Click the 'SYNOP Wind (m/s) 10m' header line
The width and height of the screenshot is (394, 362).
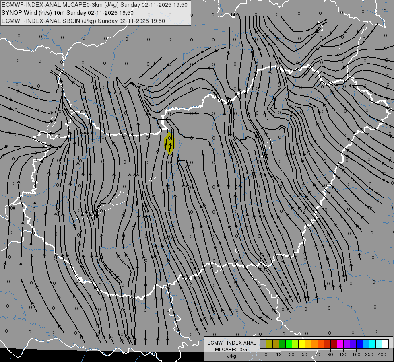click(67, 13)
